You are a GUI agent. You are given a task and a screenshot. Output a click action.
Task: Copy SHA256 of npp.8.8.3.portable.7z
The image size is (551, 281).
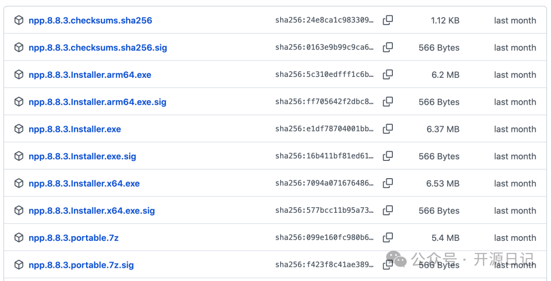388,238
